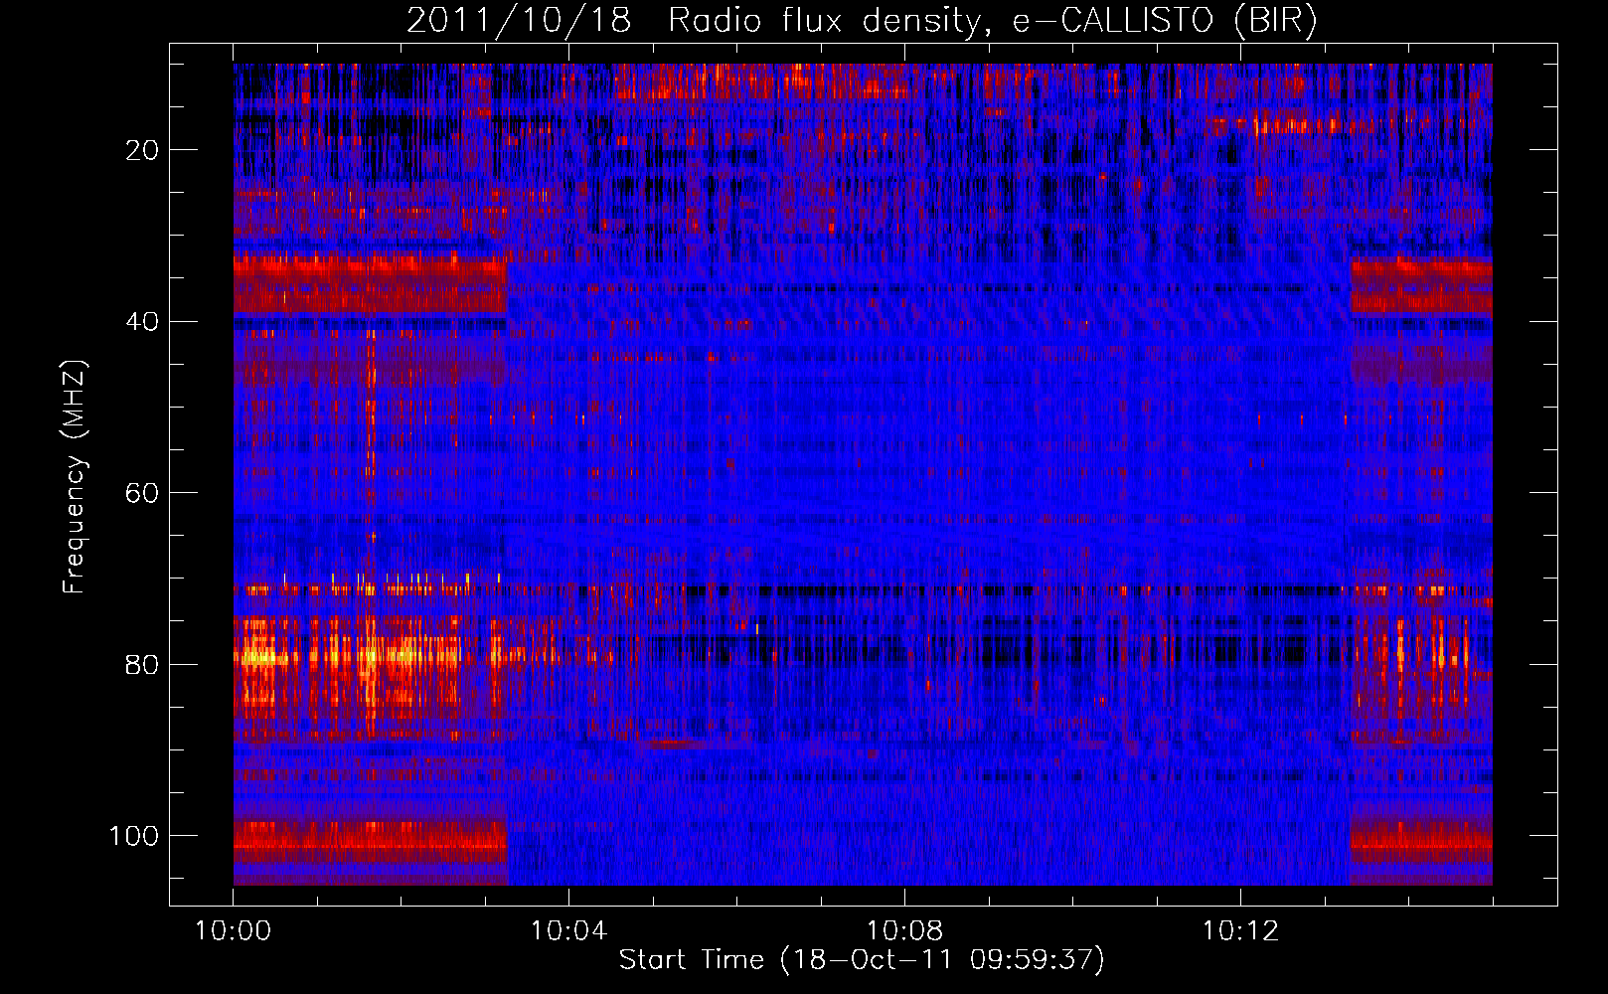Click the 'Start Time (18-Oct-11 09:59:37)' label
Viewport: 1608px width, 994px height.
click(862, 960)
